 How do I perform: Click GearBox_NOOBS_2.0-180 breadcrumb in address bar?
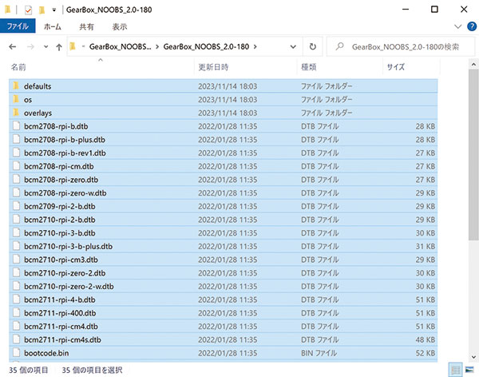(x=208, y=47)
